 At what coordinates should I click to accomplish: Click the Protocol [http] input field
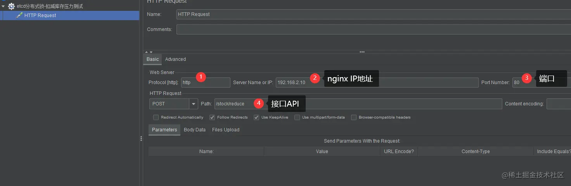(206, 83)
